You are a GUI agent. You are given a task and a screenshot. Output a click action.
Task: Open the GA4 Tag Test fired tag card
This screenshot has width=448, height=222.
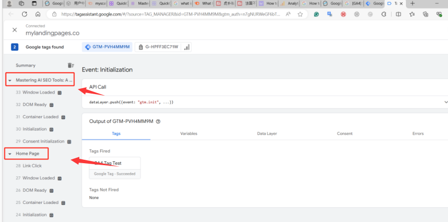click(x=115, y=168)
